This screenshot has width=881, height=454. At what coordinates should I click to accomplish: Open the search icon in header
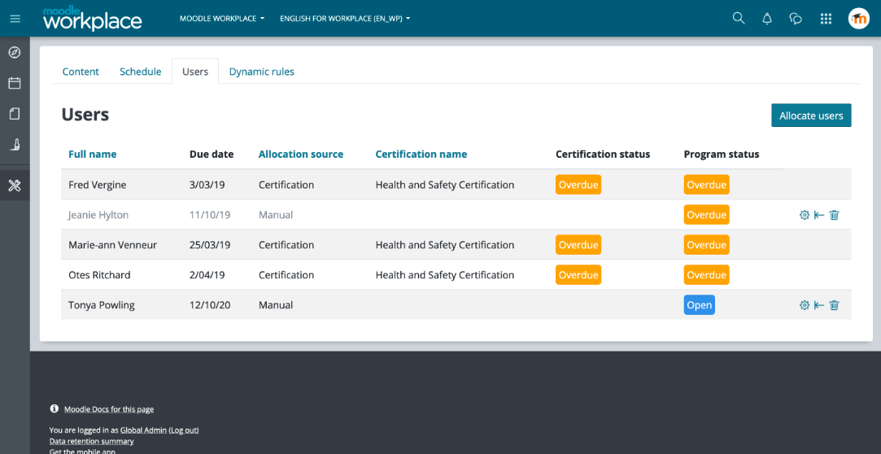pyautogui.click(x=739, y=19)
